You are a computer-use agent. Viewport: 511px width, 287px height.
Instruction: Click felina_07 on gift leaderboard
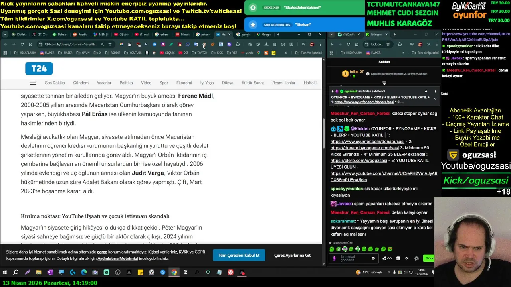pos(357,72)
